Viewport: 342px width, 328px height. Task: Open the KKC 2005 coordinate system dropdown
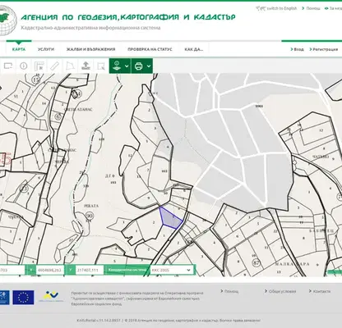(171, 270)
